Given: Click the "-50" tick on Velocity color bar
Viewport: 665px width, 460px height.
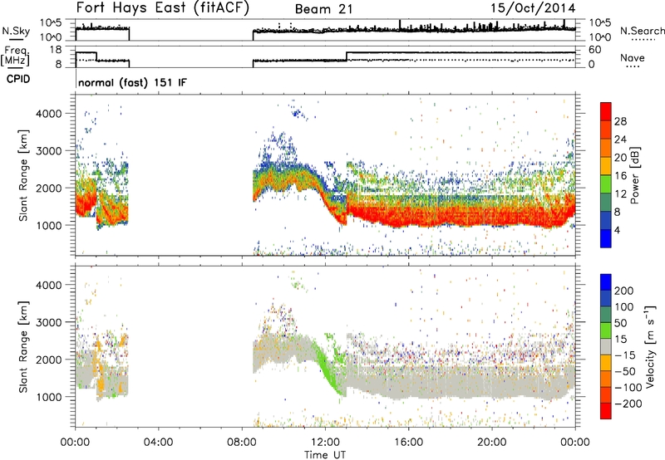Looking at the screenshot, I should (625, 371).
